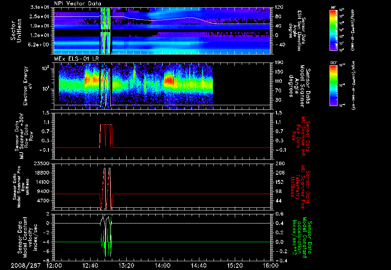Click the 1.9e+01 sector tick label
Viewport: 391px width, 270px height.
click(x=40, y=26)
